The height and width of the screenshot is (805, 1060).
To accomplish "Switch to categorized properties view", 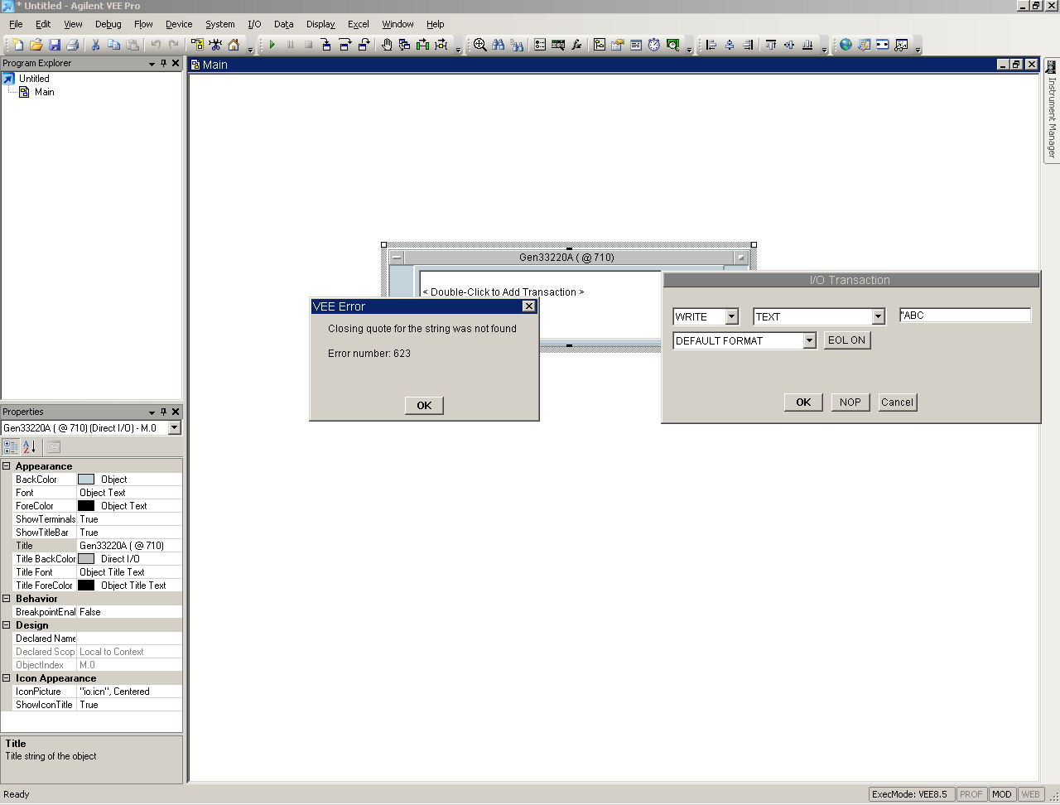I will (x=11, y=447).
